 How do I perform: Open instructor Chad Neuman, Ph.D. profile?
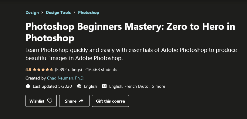(66, 78)
